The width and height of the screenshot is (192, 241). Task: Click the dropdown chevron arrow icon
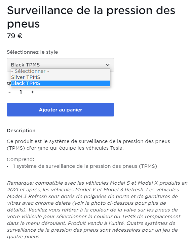(x=108, y=65)
